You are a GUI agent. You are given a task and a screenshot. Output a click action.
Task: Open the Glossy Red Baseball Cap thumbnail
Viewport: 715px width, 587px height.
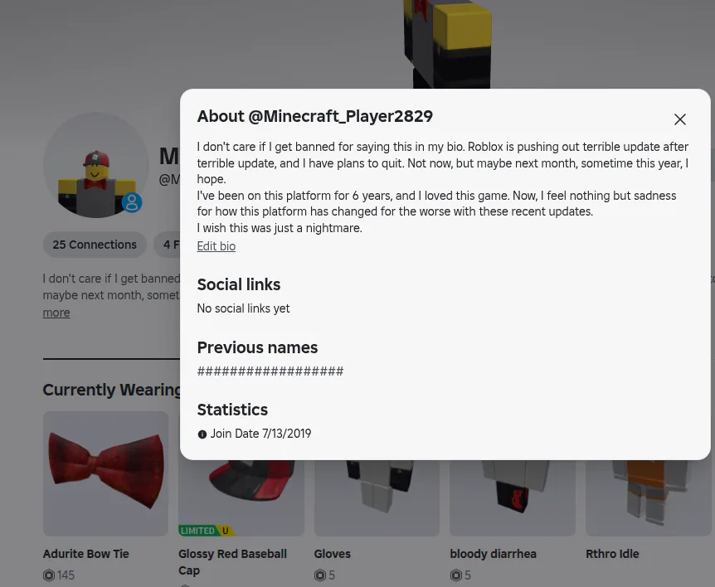(241, 498)
